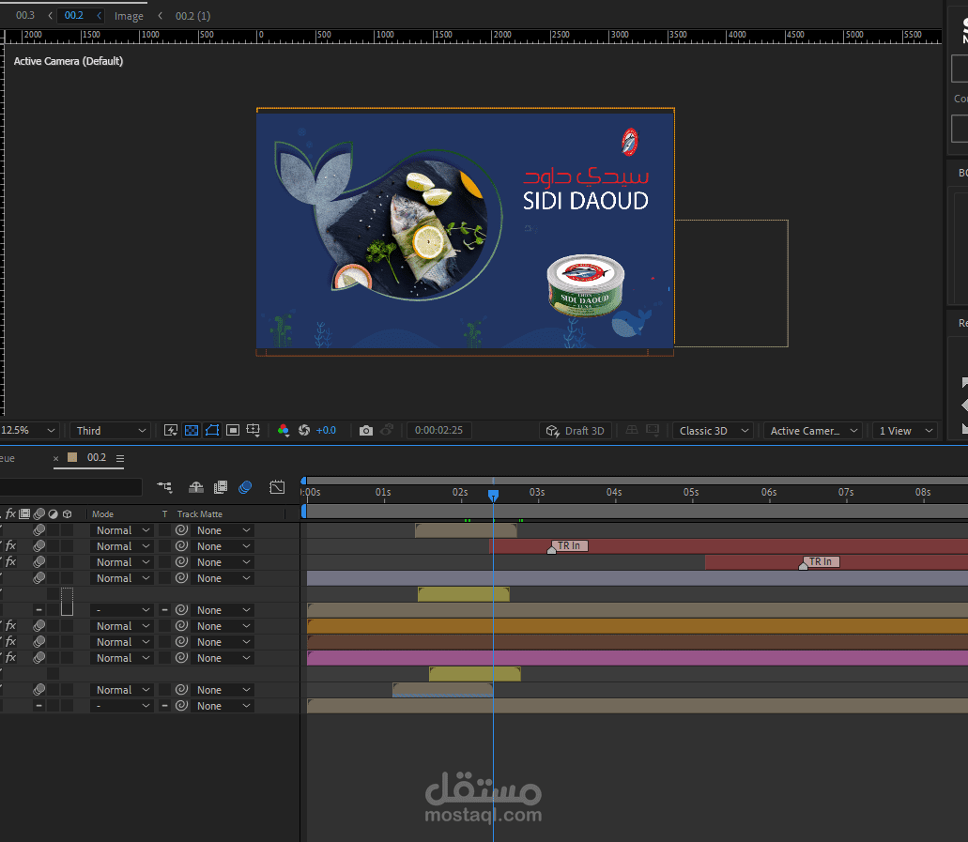Open the Show Channel RGB icon
Image resolution: width=968 pixels, height=842 pixels.
pyautogui.click(x=284, y=430)
